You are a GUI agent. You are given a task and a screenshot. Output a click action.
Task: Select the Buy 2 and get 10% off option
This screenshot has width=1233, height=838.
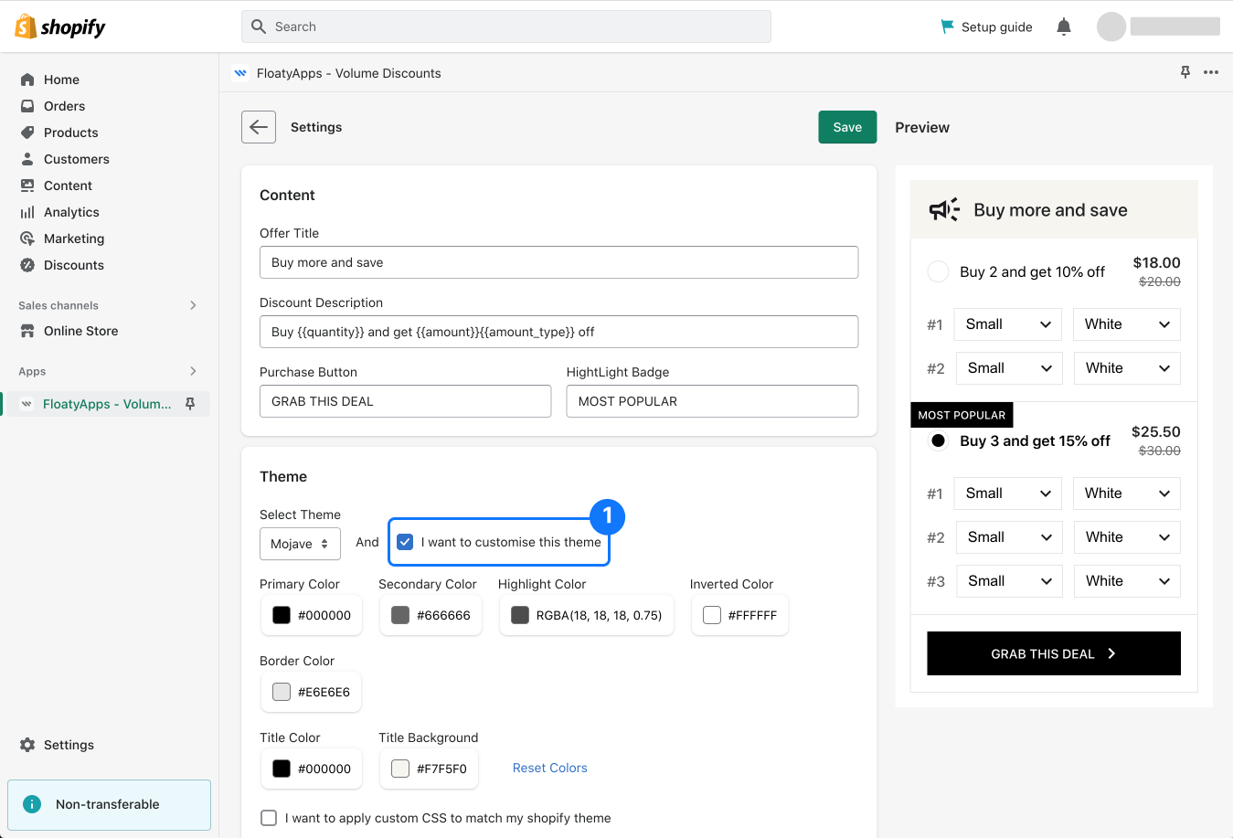click(x=938, y=271)
